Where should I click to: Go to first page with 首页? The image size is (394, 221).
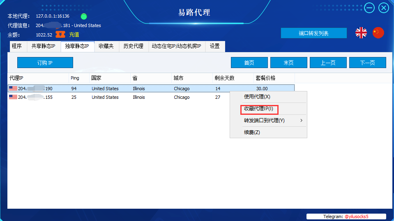point(249,62)
